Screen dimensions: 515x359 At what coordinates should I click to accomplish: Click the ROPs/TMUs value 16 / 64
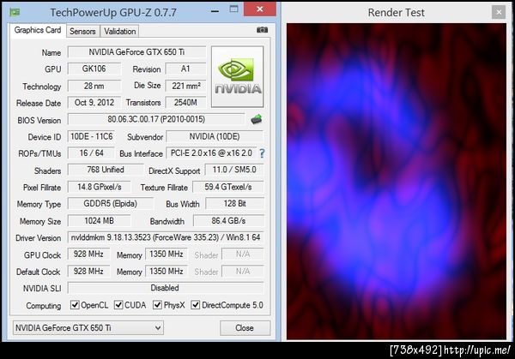[x=91, y=153]
